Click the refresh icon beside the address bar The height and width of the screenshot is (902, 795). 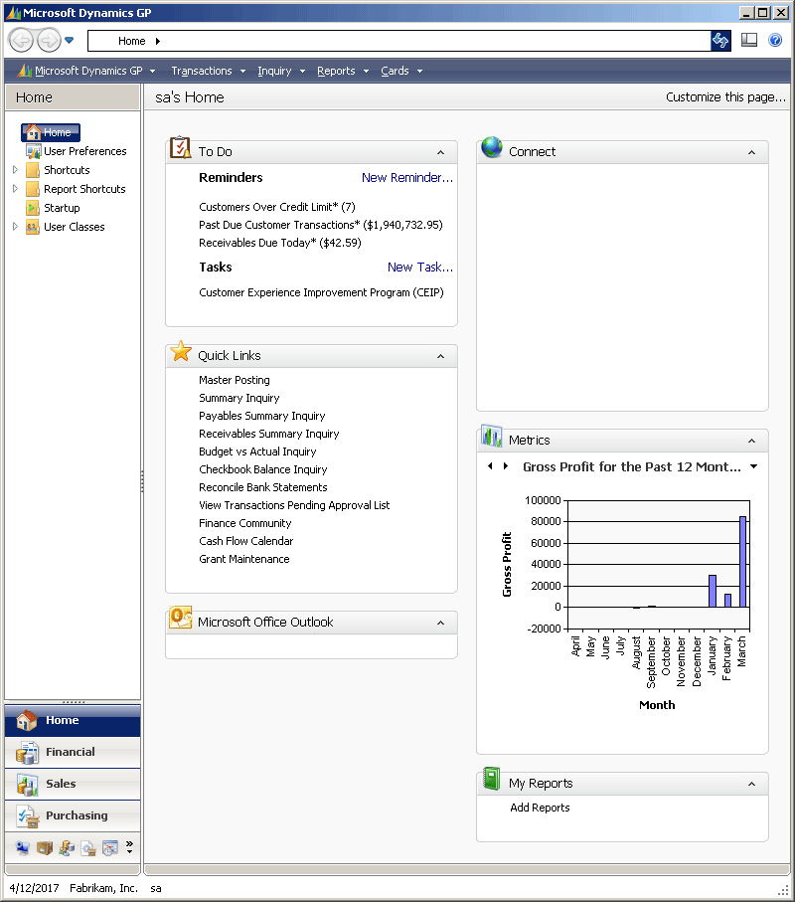720,40
